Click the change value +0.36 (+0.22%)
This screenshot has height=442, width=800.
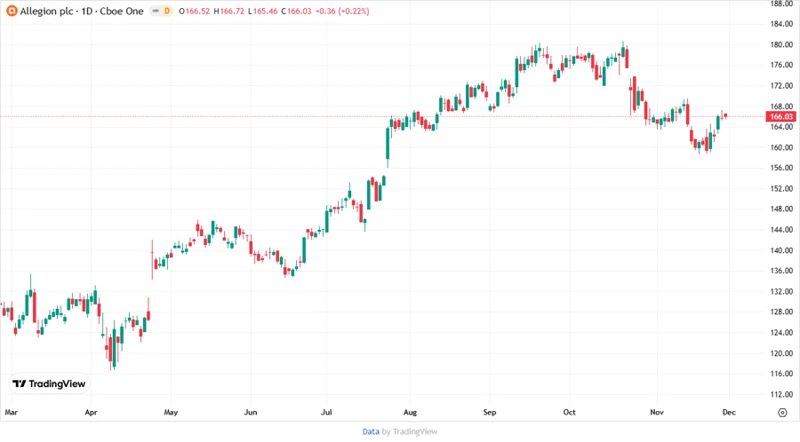pos(342,12)
